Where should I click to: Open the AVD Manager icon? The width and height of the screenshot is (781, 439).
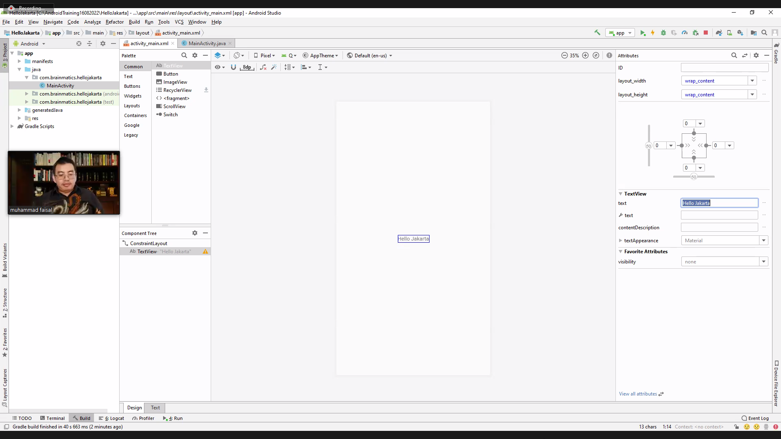[x=729, y=33]
